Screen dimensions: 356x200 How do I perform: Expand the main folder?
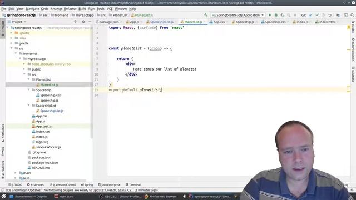tap(16, 173)
